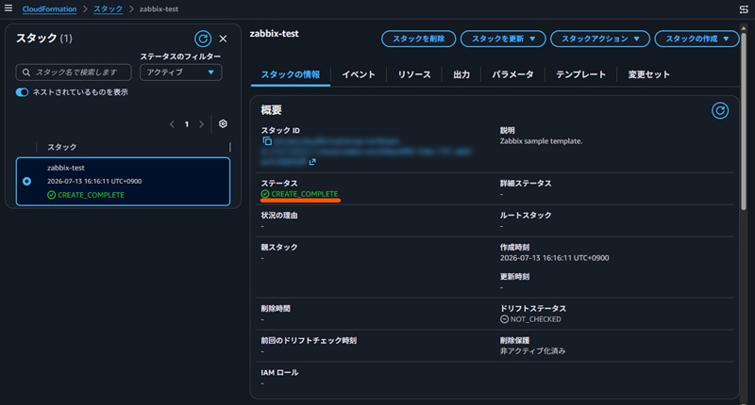Switch to テンプレート tab
The height and width of the screenshot is (405, 755).
tap(580, 74)
